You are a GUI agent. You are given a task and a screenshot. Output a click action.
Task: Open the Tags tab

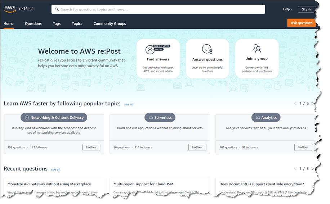(57, 23)
